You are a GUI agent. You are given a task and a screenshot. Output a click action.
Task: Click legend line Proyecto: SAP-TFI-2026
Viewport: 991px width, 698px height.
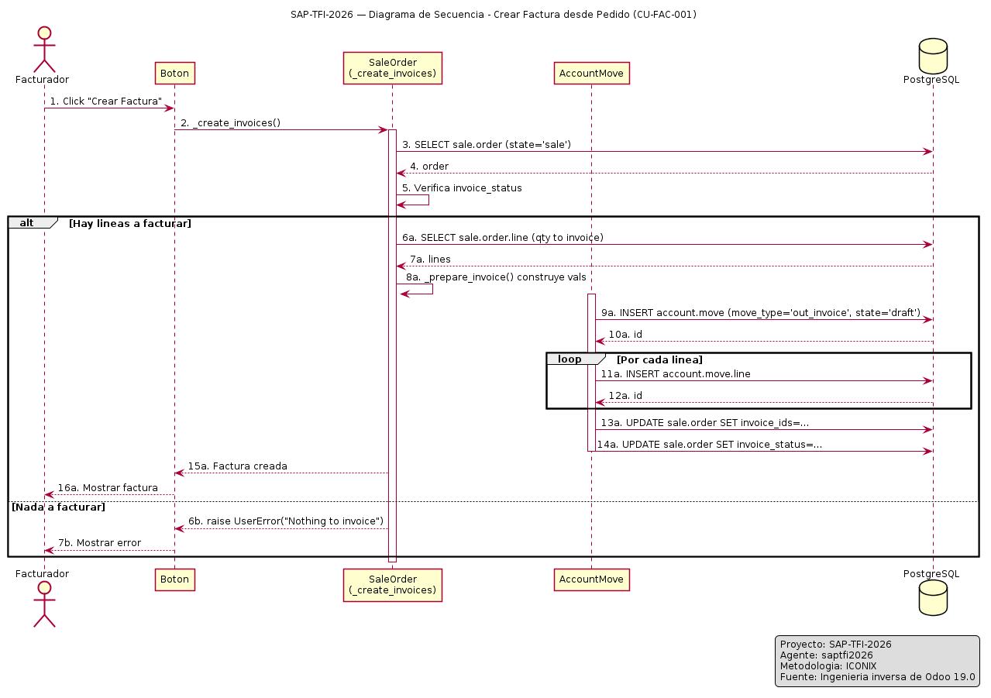point(835,645)
